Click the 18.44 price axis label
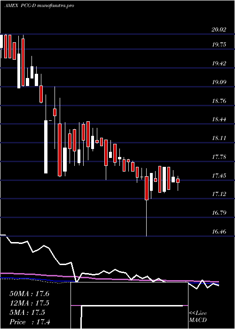The width and height of the screenshot is (235, 329). (x=219, y=119)
